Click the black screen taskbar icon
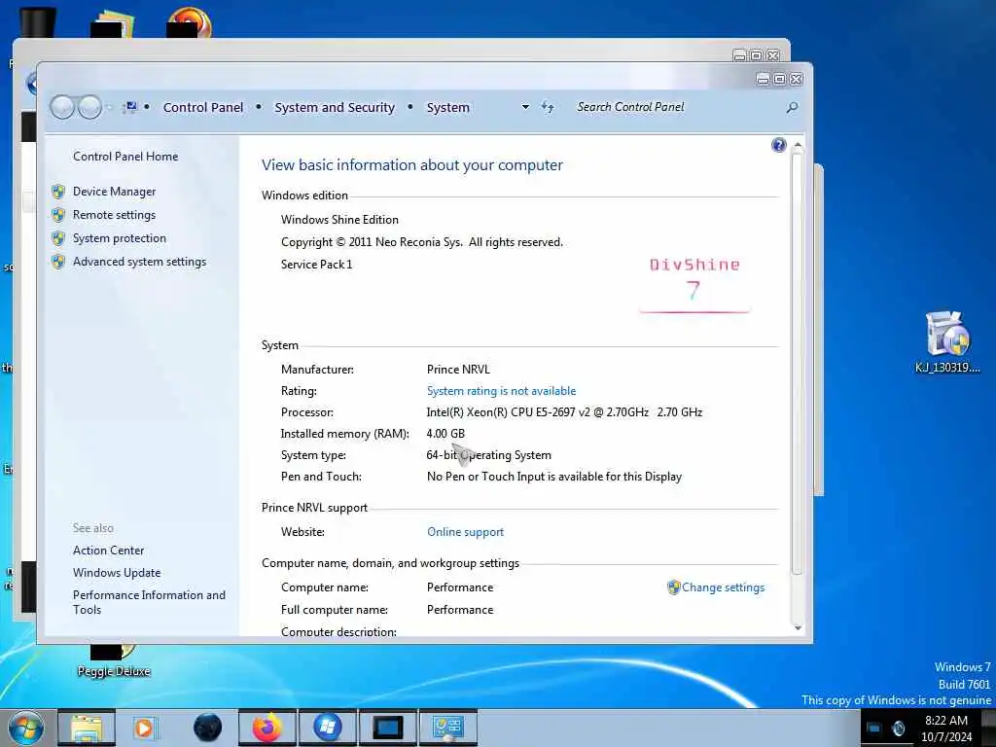This screenshot has width=996, height=747. click(387, 728)
